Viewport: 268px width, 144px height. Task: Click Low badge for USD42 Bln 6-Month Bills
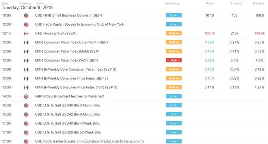[x=174, y=114]
